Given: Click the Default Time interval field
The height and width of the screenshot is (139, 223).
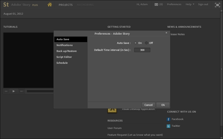Looking at the screenshot, I should point(142,50).
